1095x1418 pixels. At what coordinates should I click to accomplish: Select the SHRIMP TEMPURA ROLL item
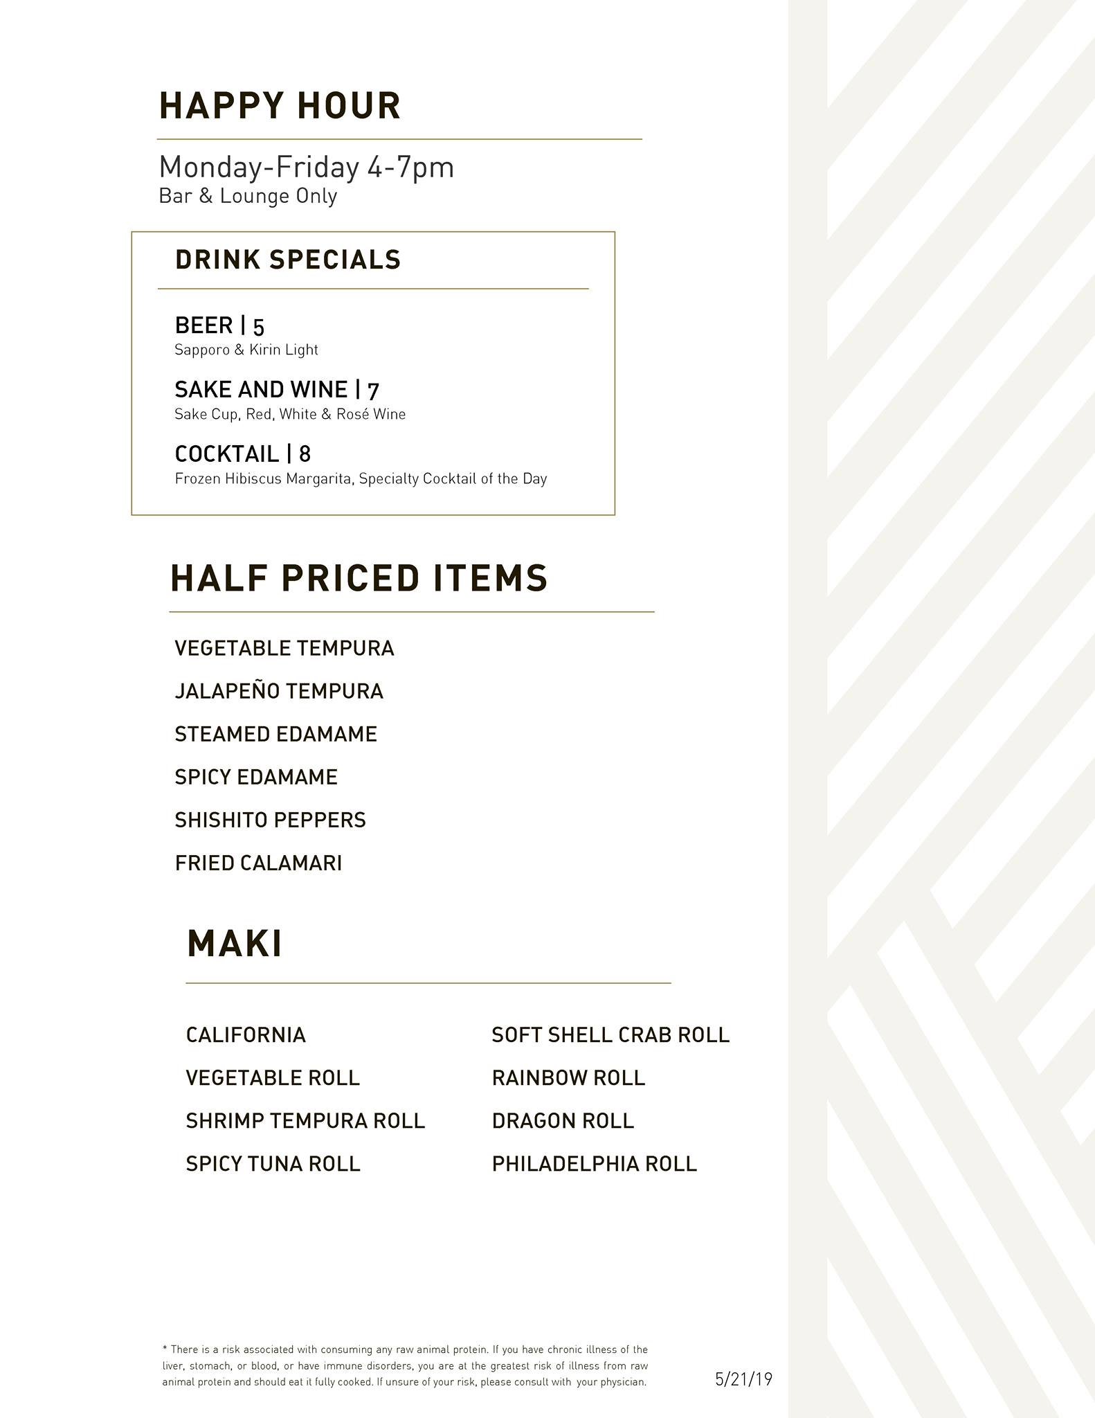tap(305, 1121)
